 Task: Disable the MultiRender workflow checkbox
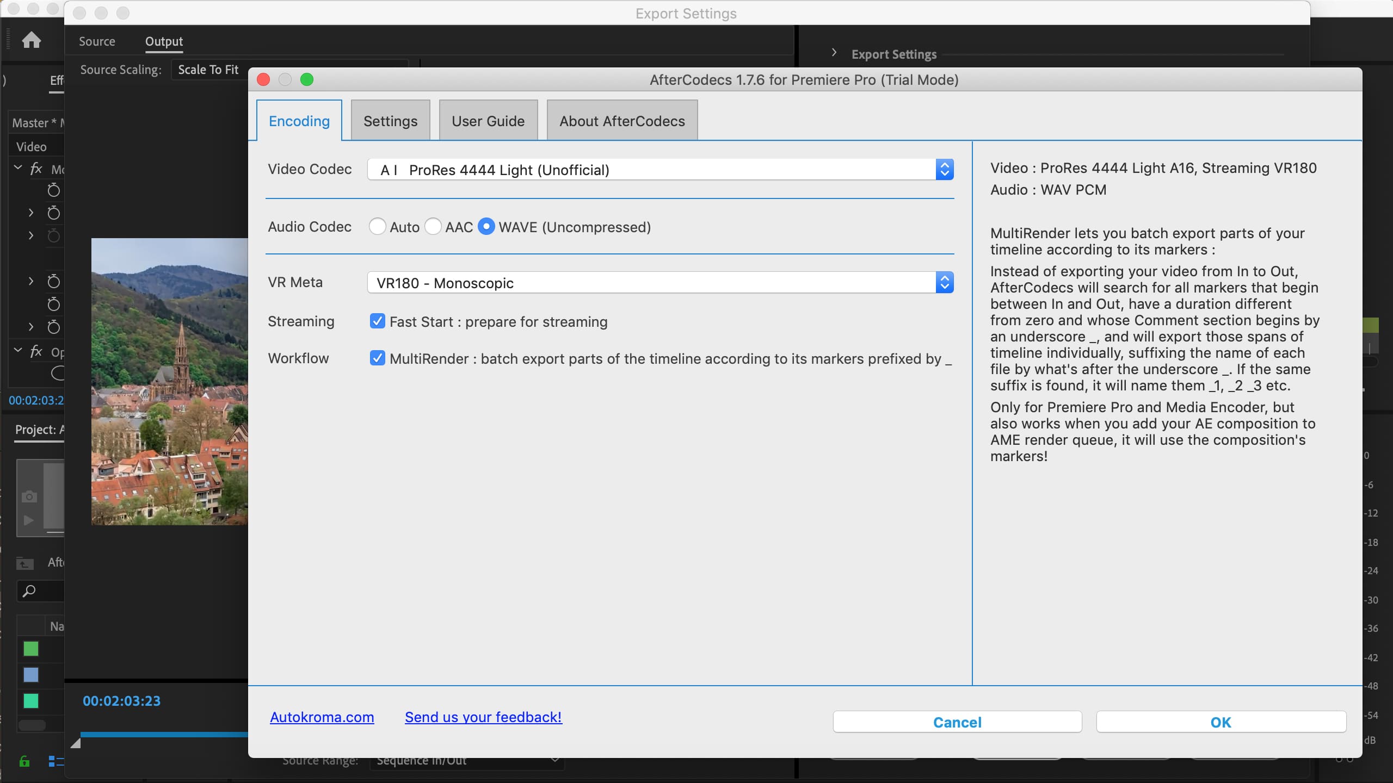pos(377,358)
